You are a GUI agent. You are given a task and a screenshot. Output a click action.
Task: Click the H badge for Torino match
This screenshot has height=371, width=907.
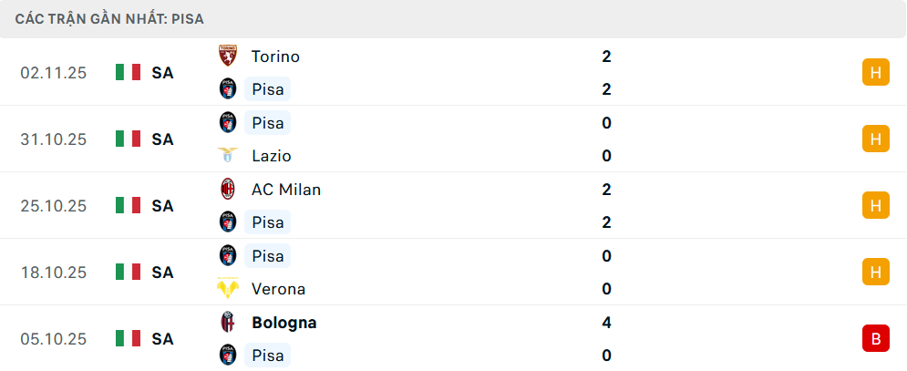click(x=875, y=72)
